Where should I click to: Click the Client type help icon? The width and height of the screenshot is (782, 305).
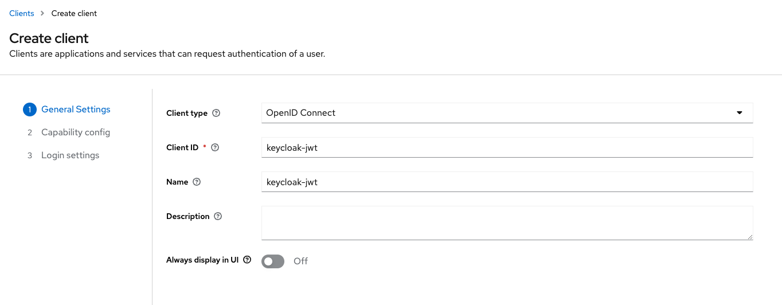pyautogui.click(x=216, y=113)
